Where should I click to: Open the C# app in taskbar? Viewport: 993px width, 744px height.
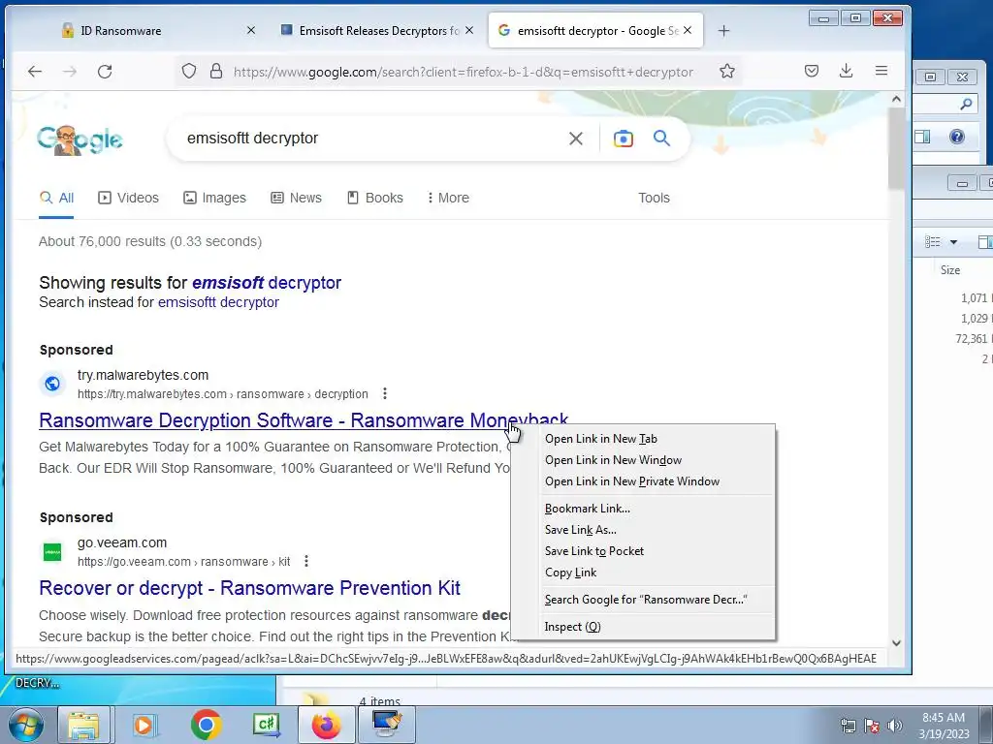[x=267, y=725]
